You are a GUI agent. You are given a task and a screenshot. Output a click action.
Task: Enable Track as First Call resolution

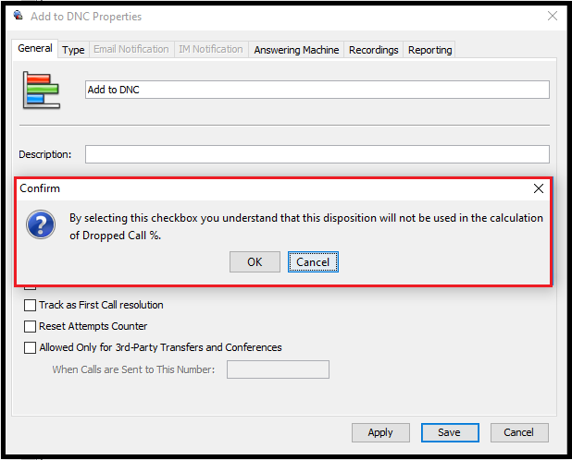coord(30,305)
